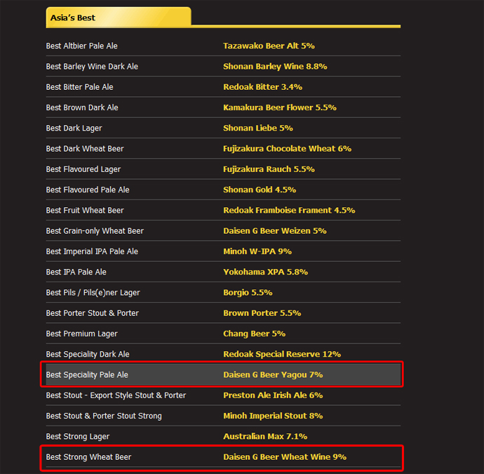
Task: Open the Preston Ale Irish Ale 6% link
Action: (x=273, y=395)
